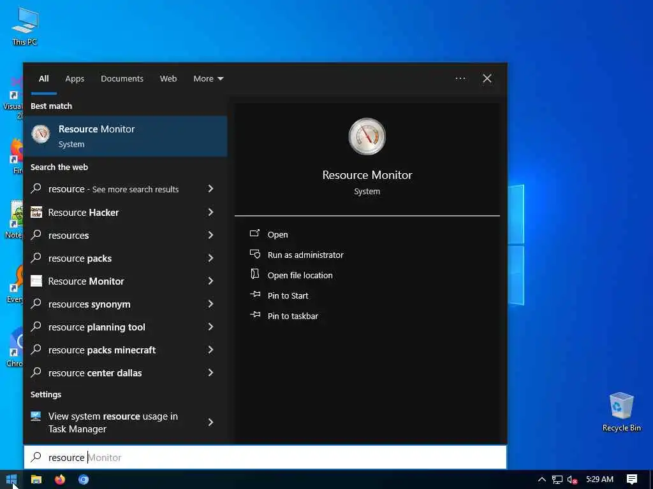Image resolution: width=653 pixels, height=489 pixels.
Task: Expand the Task Manager settings result arrow
Action: 210,423
